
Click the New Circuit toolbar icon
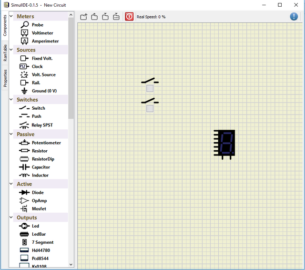(x=84, y=17)
